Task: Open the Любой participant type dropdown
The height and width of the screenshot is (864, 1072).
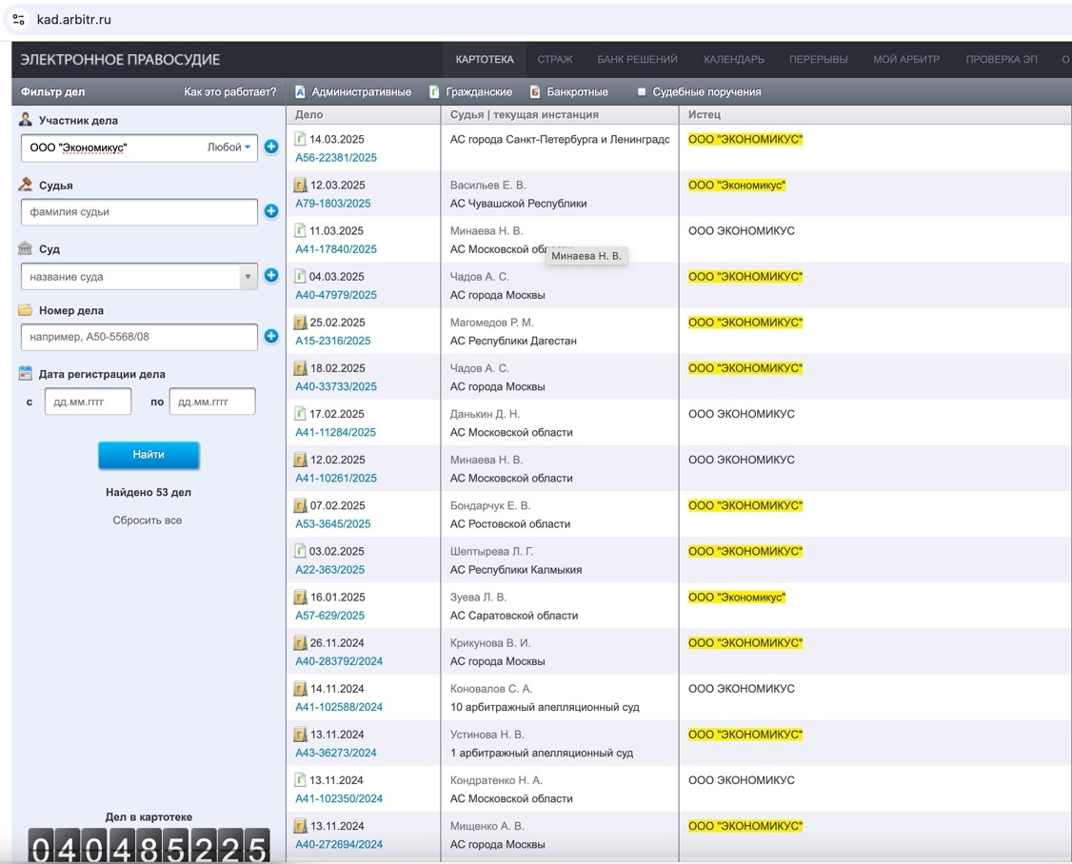Action: [229, 147]
